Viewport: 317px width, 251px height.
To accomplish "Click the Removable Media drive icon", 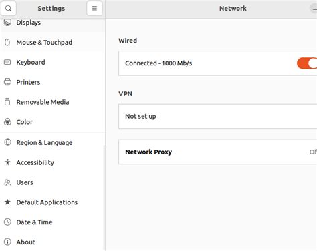I will [7, 102].
